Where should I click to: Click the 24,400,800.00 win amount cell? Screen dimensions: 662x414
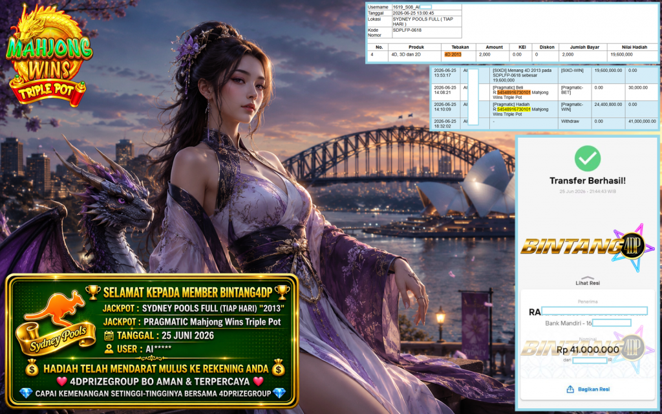[x=608, y=104]
